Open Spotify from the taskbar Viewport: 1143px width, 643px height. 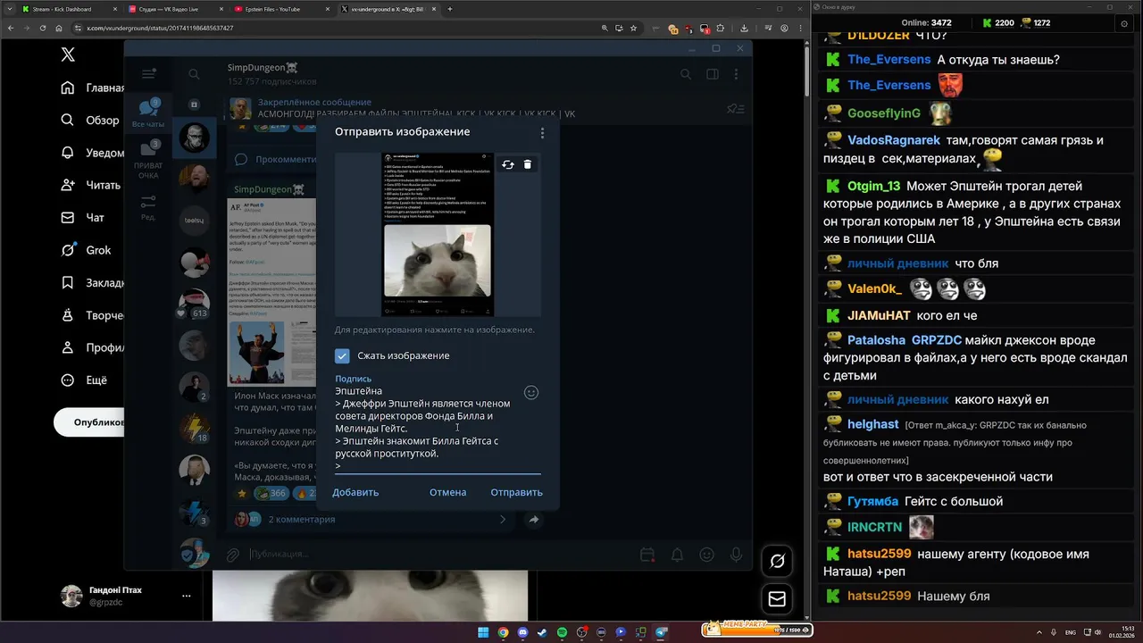coord(562,632)
